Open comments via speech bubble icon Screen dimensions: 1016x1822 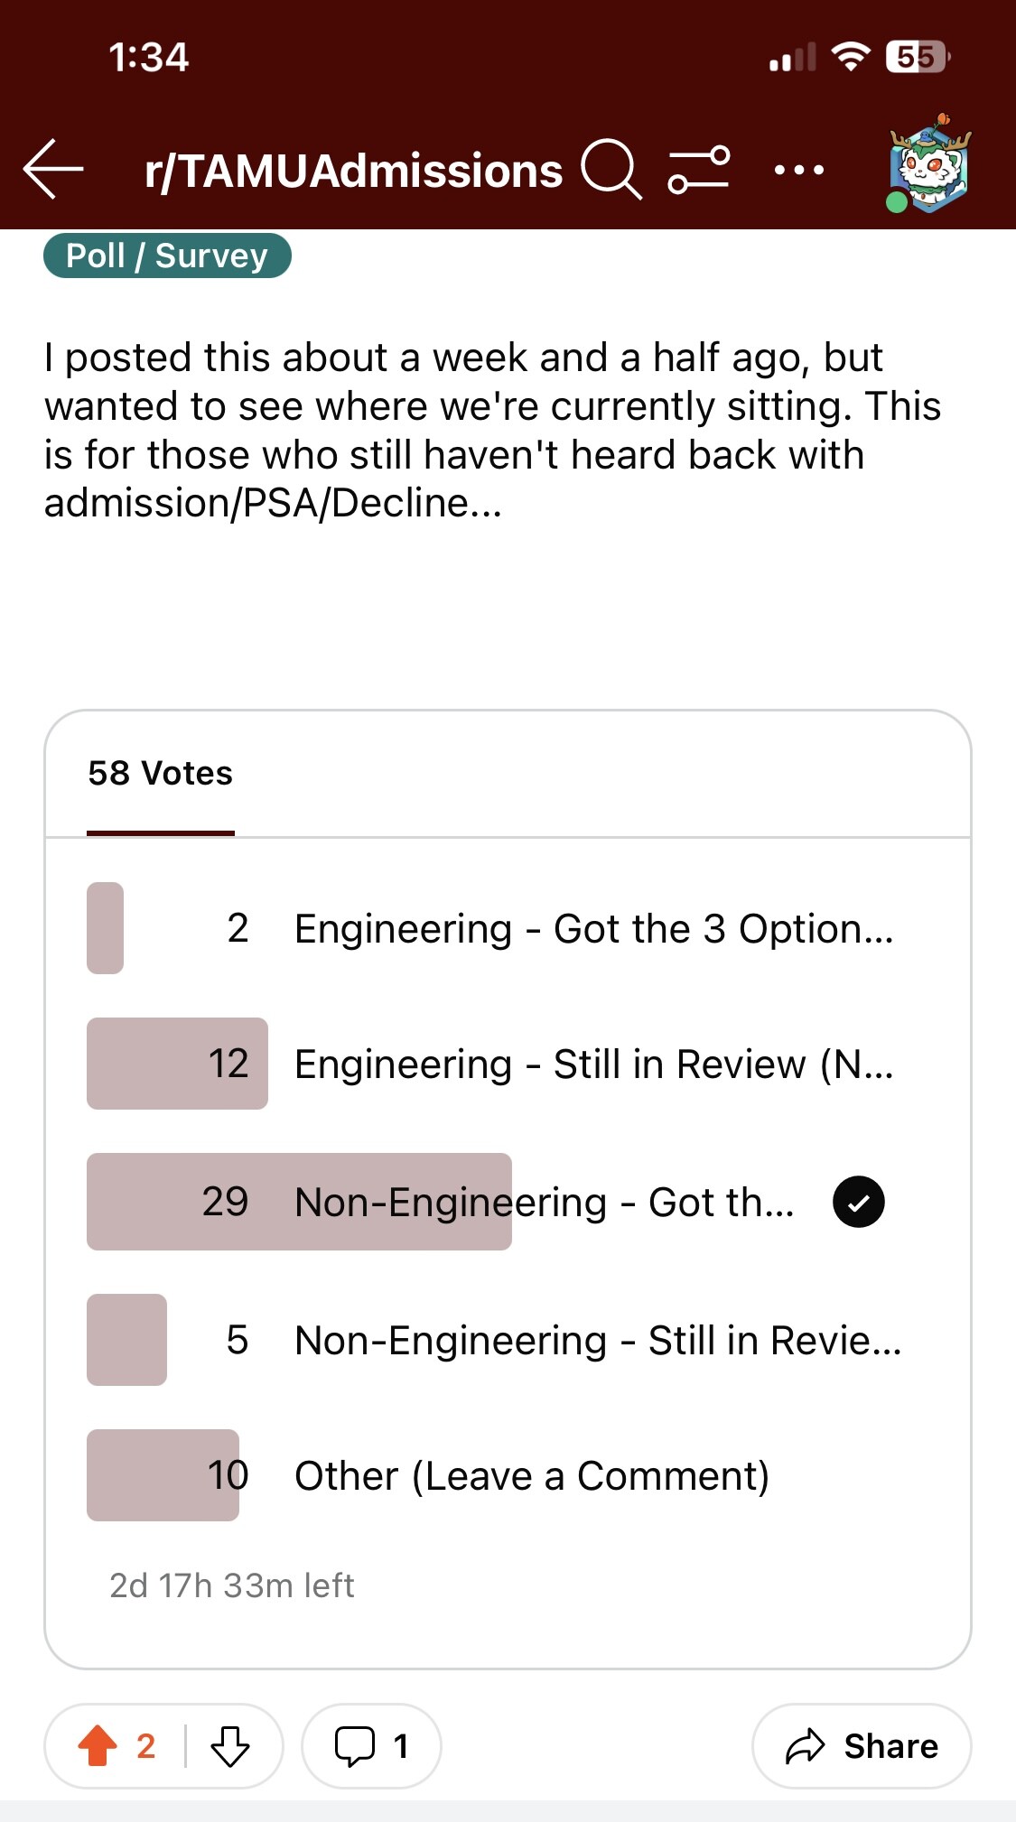point(355,1745)
